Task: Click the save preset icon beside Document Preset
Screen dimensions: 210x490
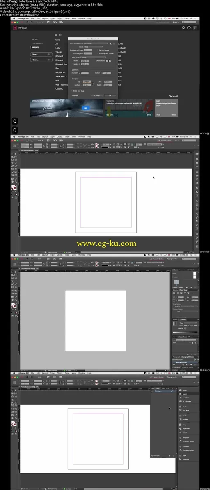Action: point(111,44)
